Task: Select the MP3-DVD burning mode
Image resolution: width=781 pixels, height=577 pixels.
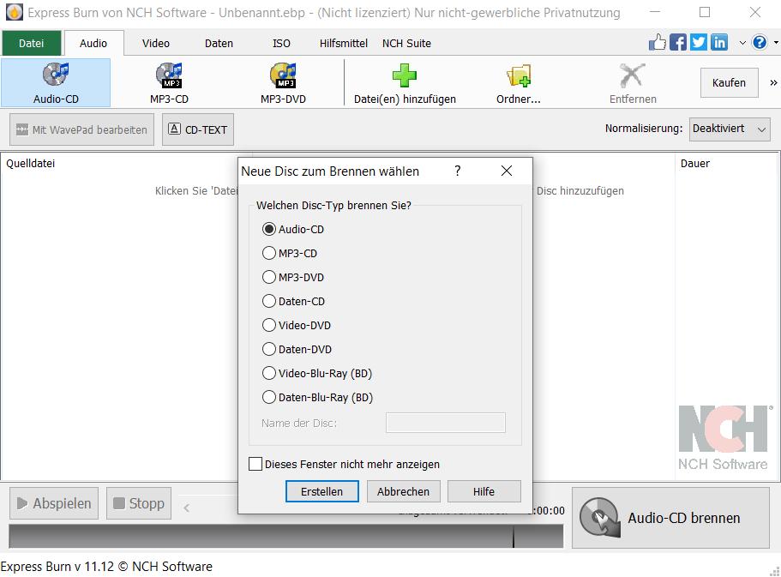Action: click(283, 75)
